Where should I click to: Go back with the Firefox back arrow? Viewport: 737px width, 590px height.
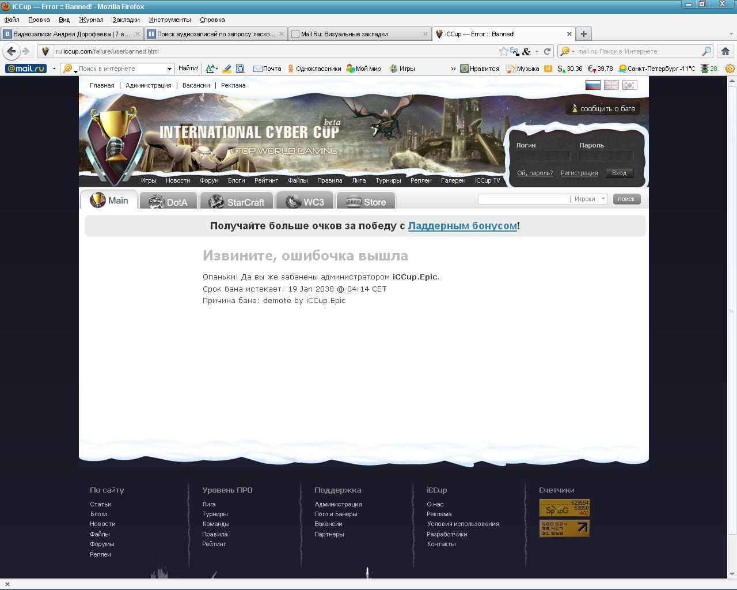click(11, 51)
